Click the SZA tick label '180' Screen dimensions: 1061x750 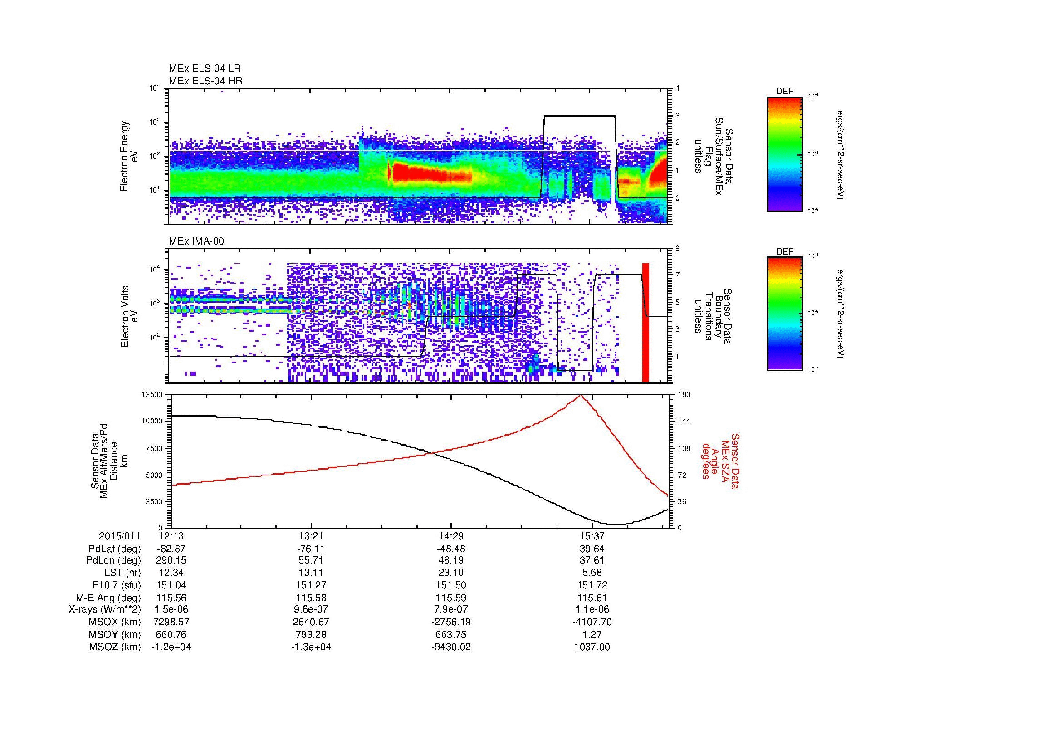click(684, 394)
